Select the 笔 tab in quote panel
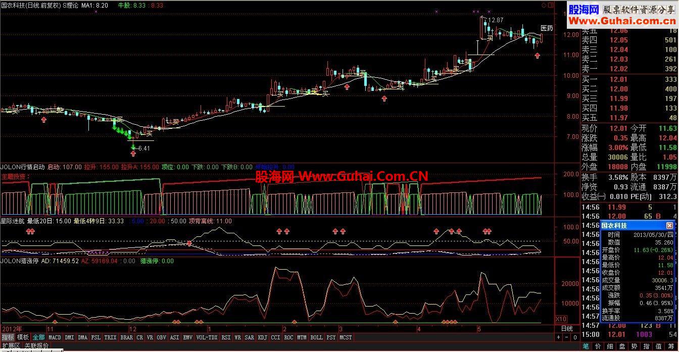This screenshot has height=352, width=679. tap(586, 346)
